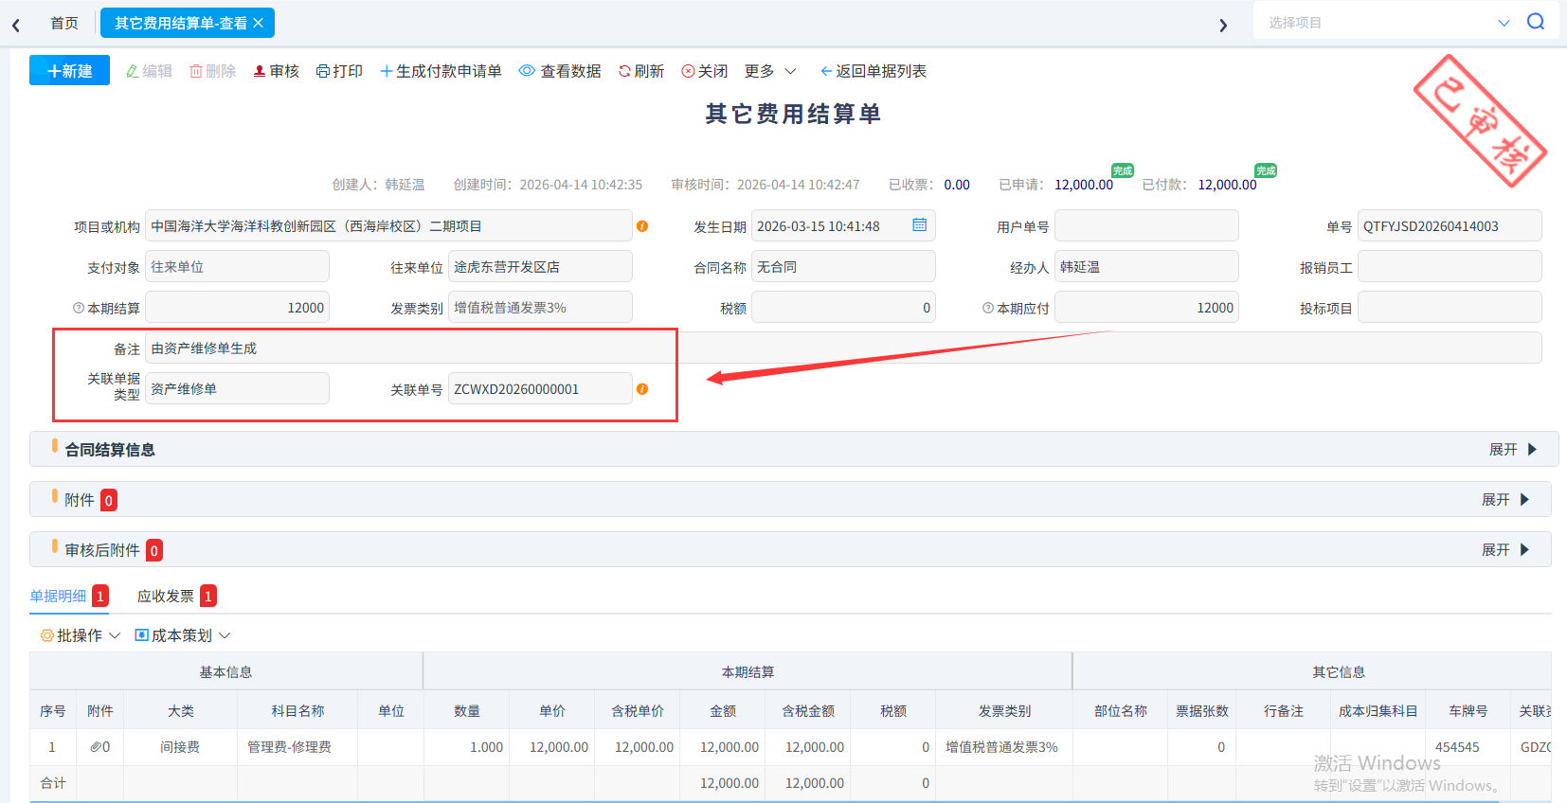Close the form using 关闭
The image size is (1567, 803).
click(705, 71)
